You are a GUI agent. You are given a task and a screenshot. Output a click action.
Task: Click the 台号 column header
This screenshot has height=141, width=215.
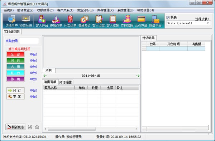point(153,44)
